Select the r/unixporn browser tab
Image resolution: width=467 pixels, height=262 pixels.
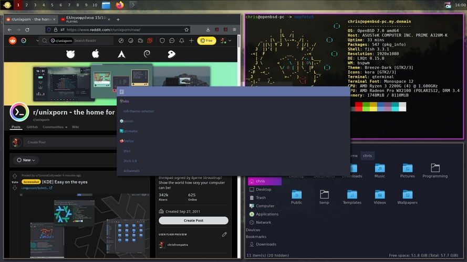click(31, 19)
